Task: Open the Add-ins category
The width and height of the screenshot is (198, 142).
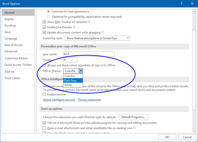Action: click(18, 71)
